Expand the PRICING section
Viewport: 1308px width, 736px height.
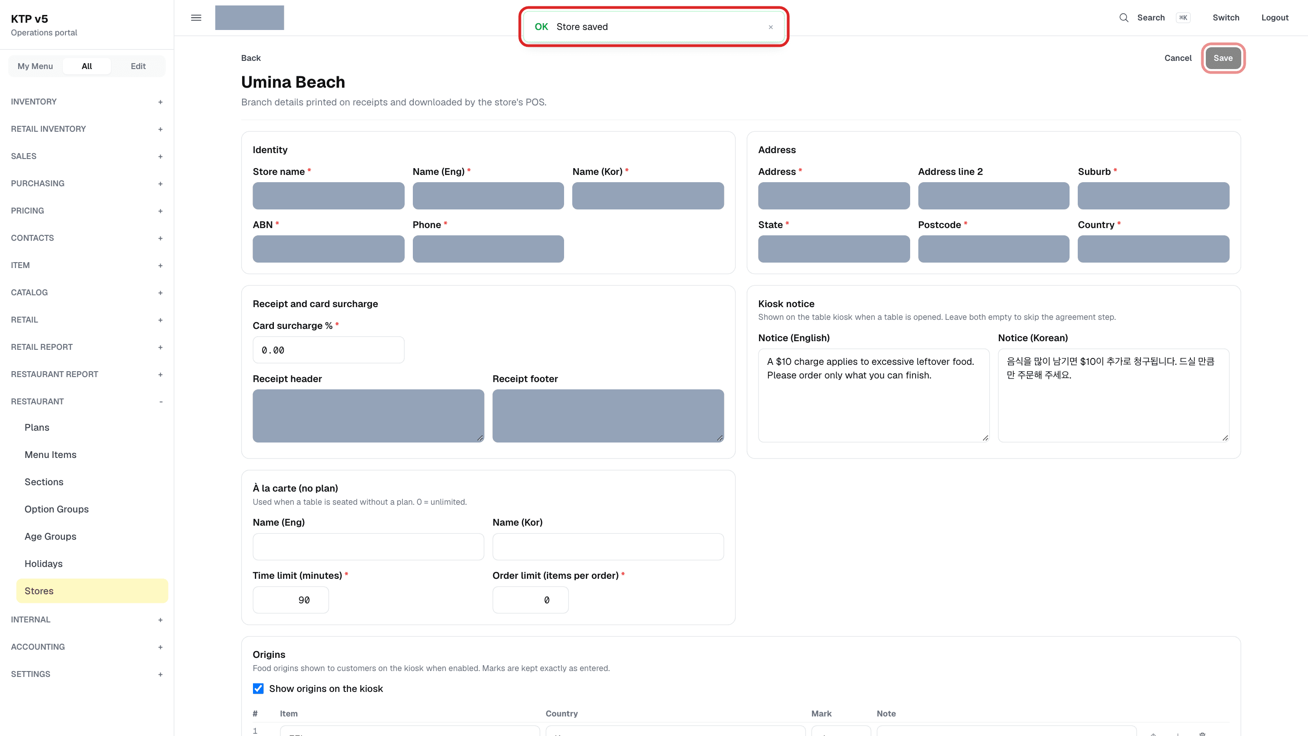coord(87,211)
